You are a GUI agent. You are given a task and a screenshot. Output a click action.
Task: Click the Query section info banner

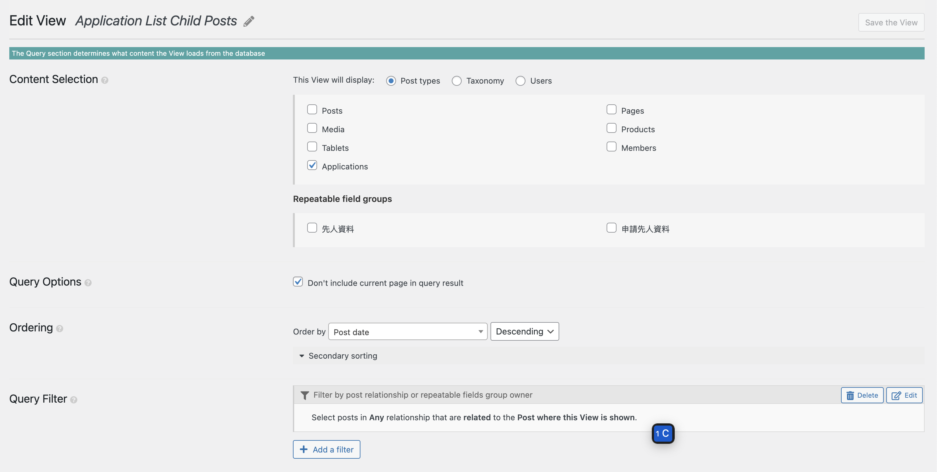pyautogui.click(x=467, y=53)
